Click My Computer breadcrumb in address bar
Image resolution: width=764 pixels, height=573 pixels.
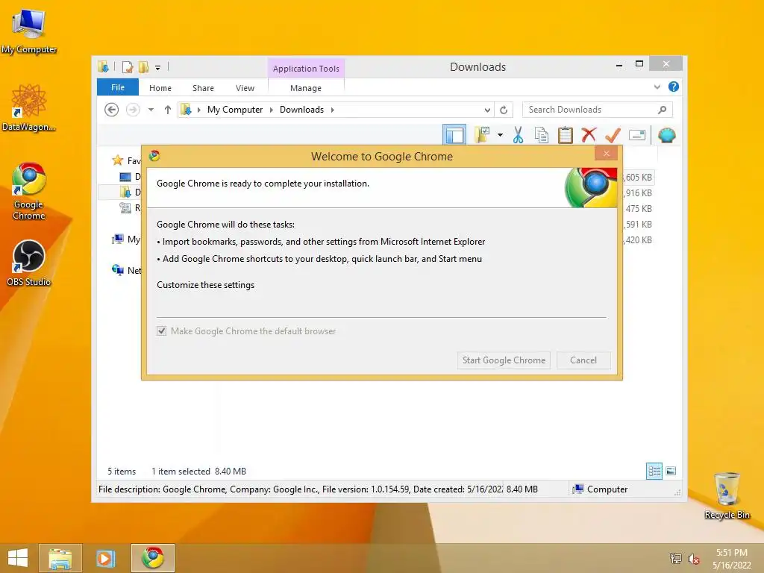coord(235,110)
